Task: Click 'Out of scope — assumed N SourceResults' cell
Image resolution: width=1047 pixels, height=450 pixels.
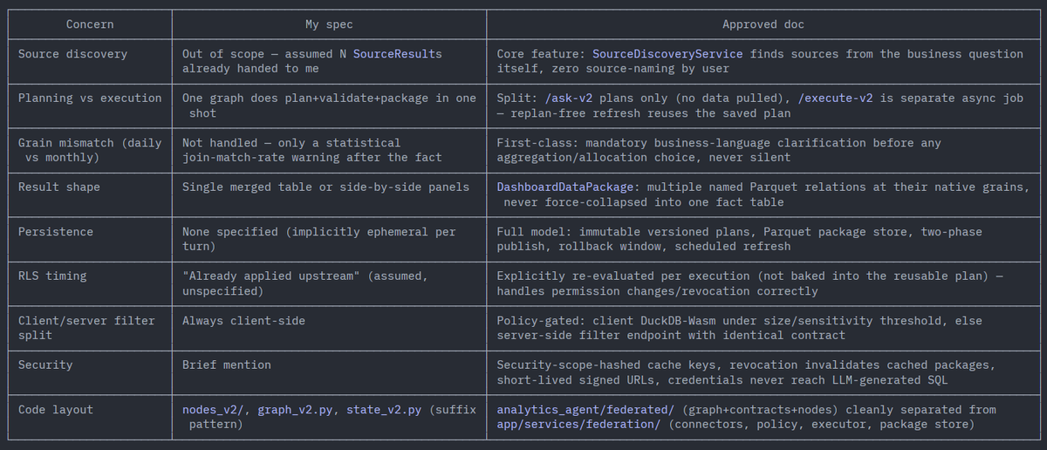Action: [x=329, y=60]
